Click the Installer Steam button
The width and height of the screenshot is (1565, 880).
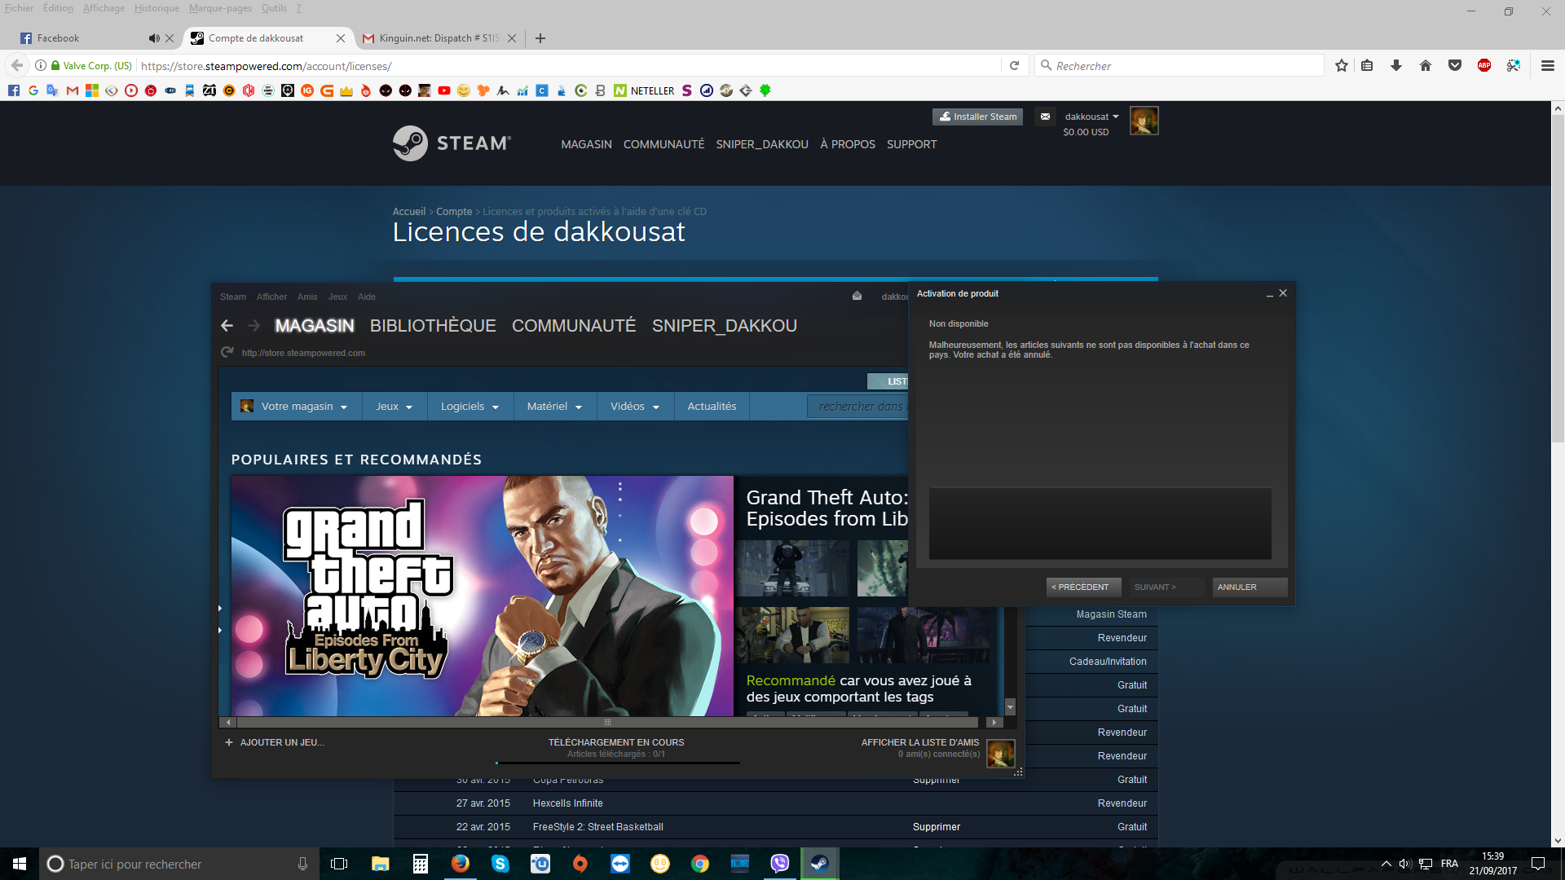[977, 117]
